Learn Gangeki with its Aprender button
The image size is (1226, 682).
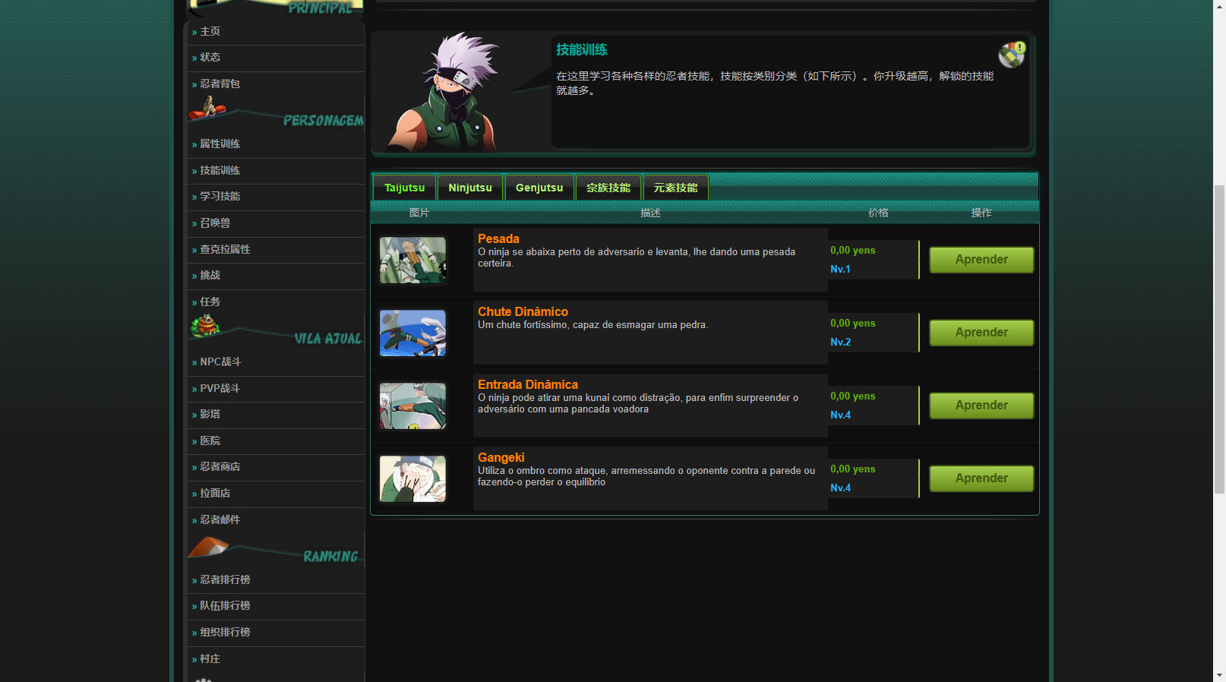tap(981, 478)
